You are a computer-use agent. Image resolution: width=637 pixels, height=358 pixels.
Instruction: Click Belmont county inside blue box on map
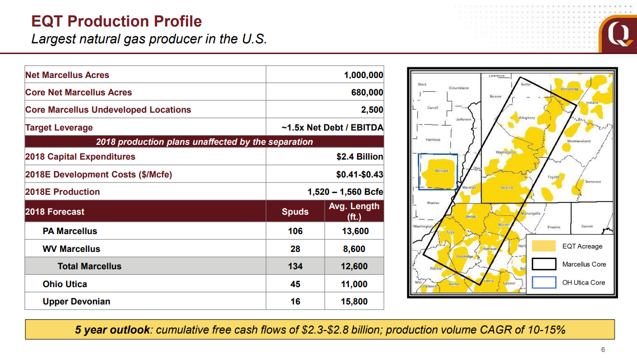click(441, 171)
